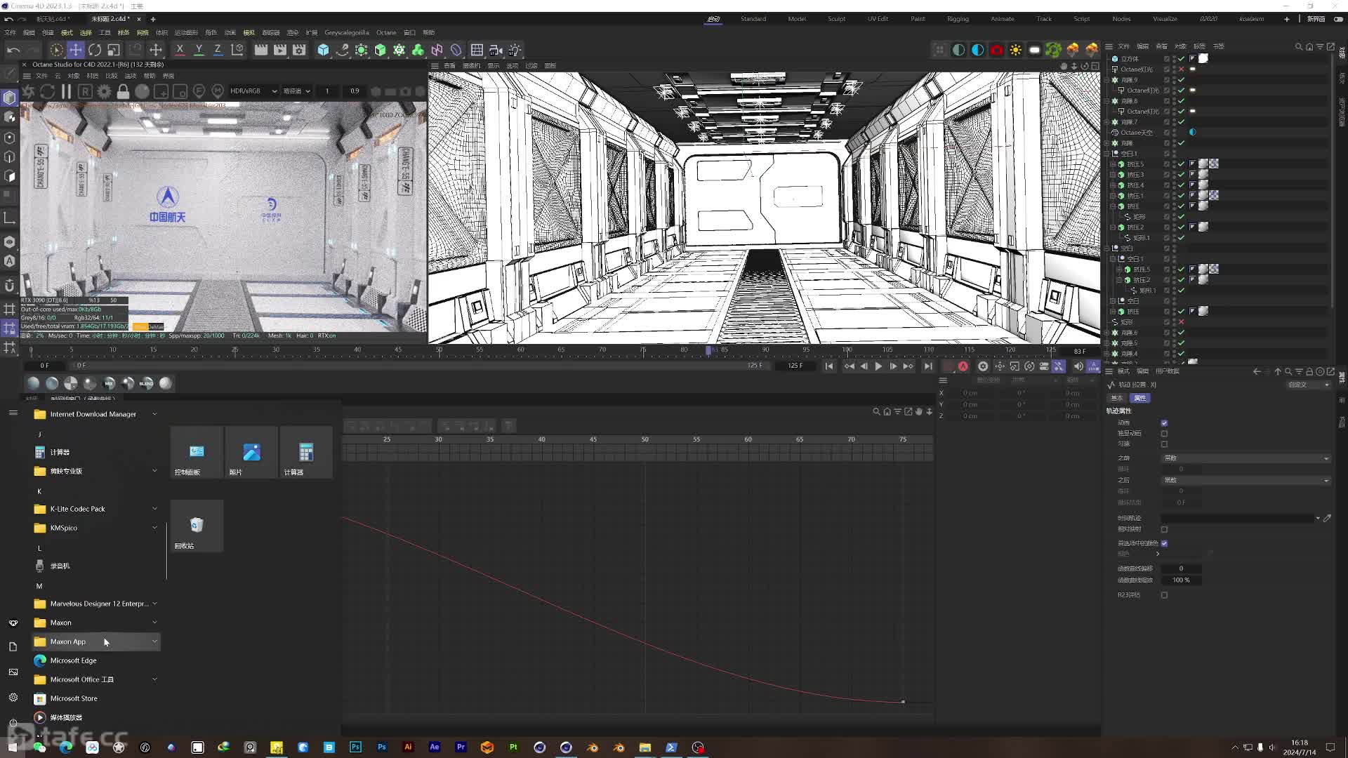Open the Floor grid object icon in toolbar
The image size is (1348, 758).
point(477,50)
